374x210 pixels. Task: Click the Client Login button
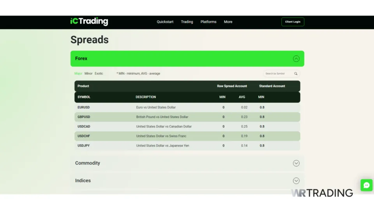click(x=293, y=22)
